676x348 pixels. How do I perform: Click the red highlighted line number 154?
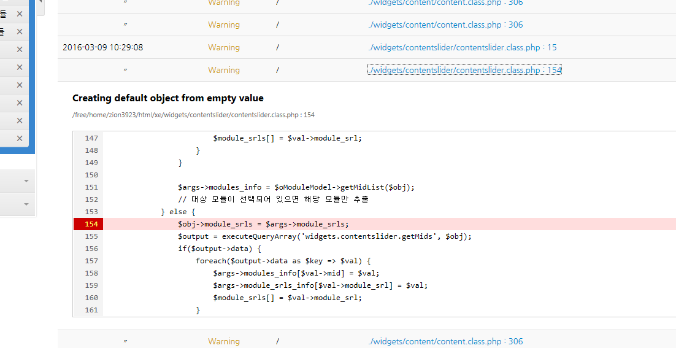tap(88, 224)
